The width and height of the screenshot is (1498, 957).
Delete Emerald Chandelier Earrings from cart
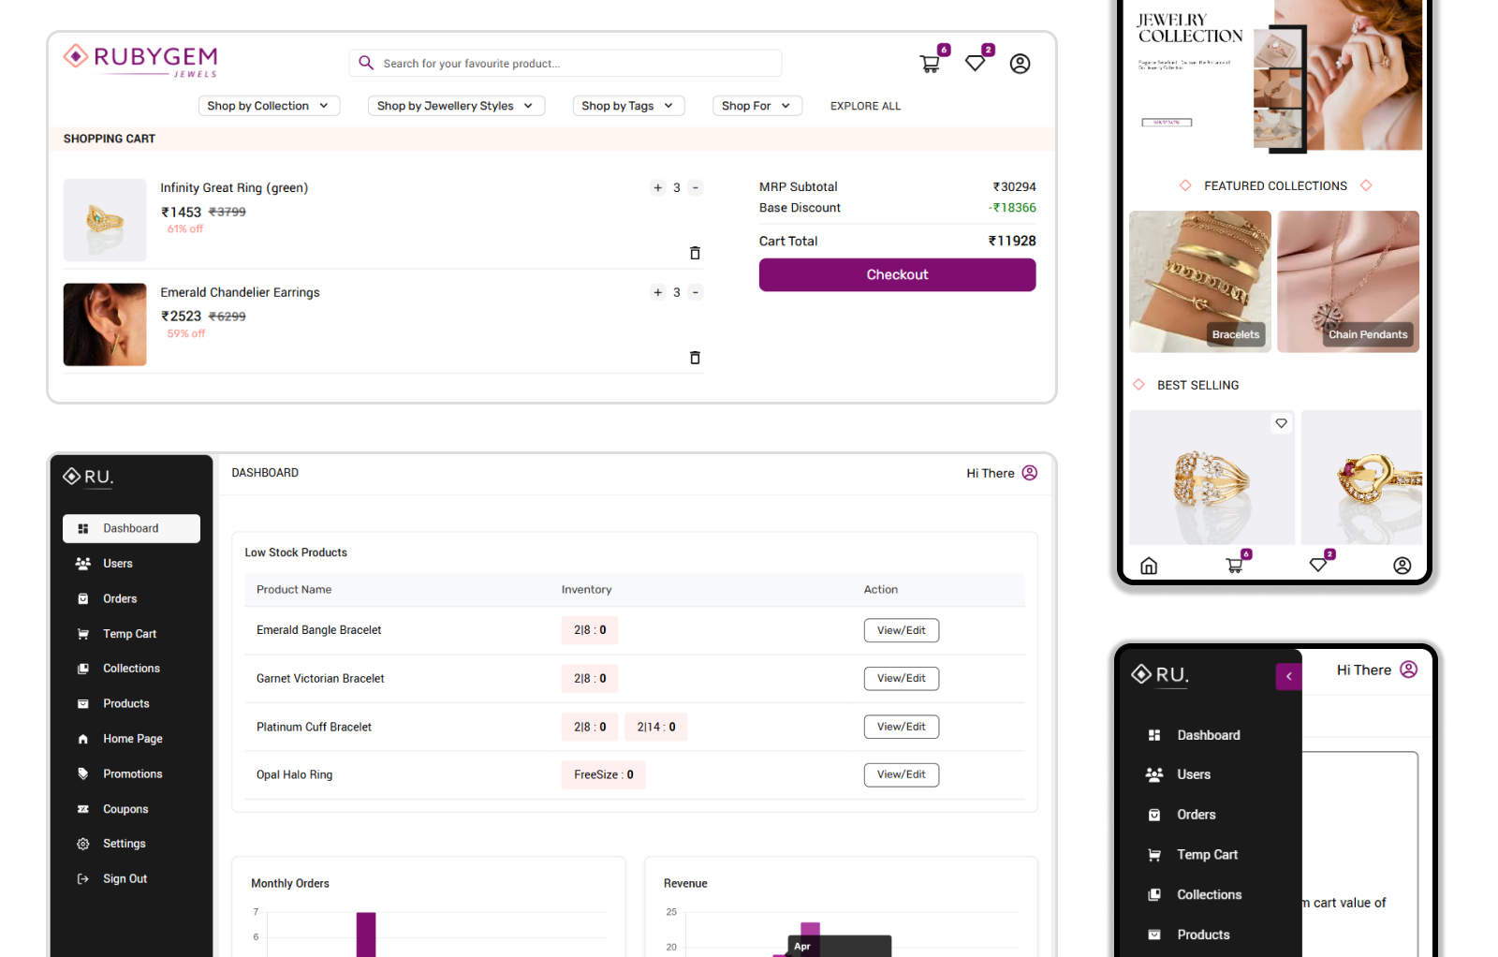tap(695, 358)
